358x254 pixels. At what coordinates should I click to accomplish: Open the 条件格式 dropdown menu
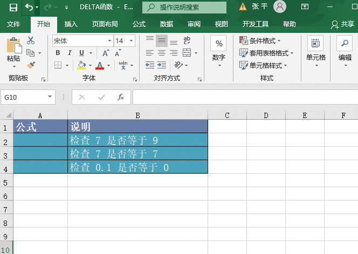click(x=261, y=41)
